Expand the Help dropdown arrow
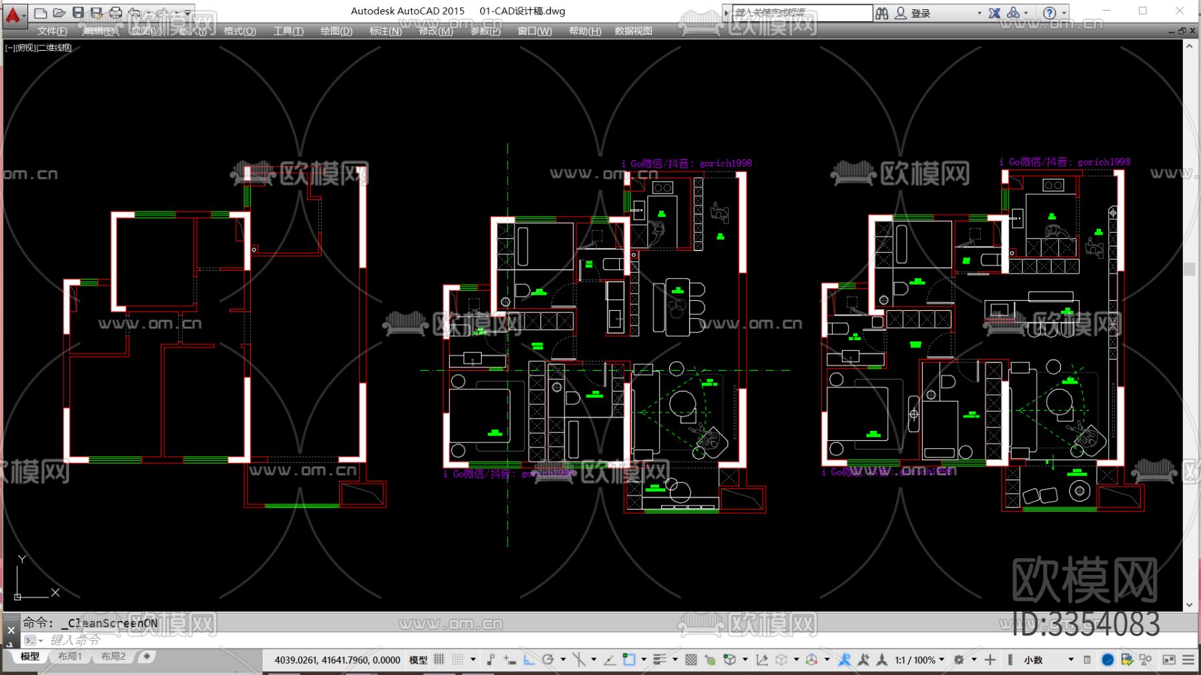Screen dimensions: 1201x675 click(1064, 13)
